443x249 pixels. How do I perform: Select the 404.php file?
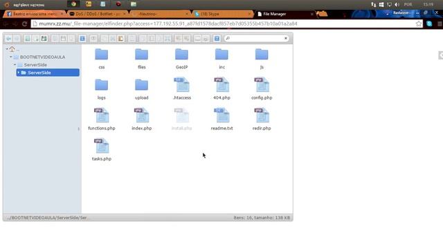click(x=221, y=89)
